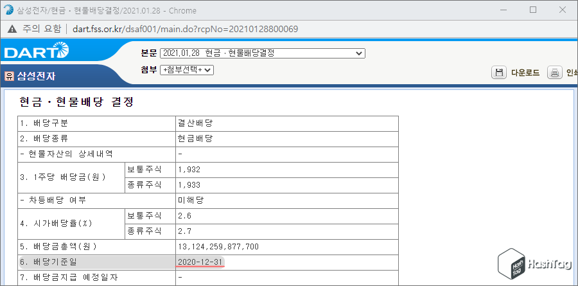Screen dimensions: 578x286
Task: Click the download disk icon
Action: [499, 73]
